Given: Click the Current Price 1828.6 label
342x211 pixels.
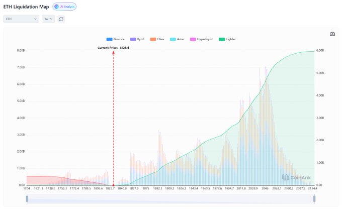Looking at the screenshot, I should click(x=113, y=48).
